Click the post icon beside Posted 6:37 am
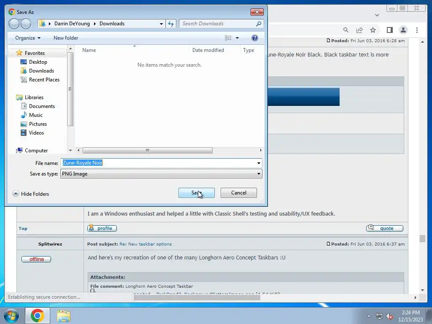This screenshot has height=324, width=432. pos(328,244)
